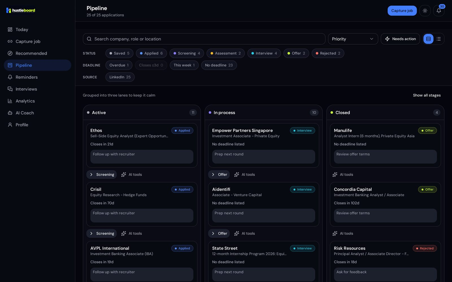The image size is (452, 282).
Task: Focus the company search field
Action: 204,39
